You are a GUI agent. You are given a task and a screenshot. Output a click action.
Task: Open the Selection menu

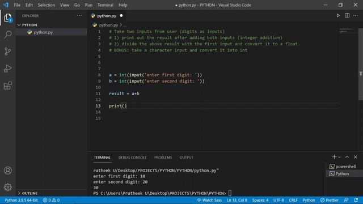47,5
